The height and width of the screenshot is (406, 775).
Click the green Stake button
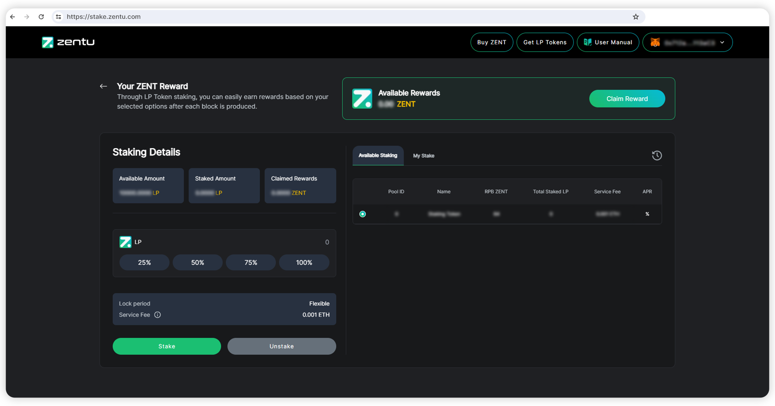point(167,346)
